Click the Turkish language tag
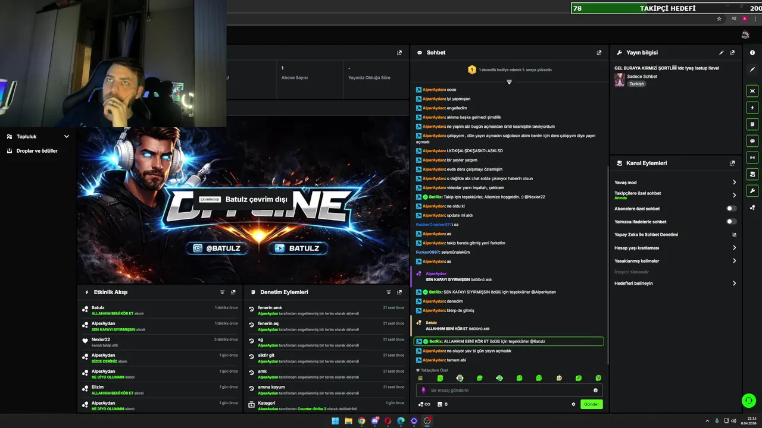762x428 pixels. click(x=637, y=84)
